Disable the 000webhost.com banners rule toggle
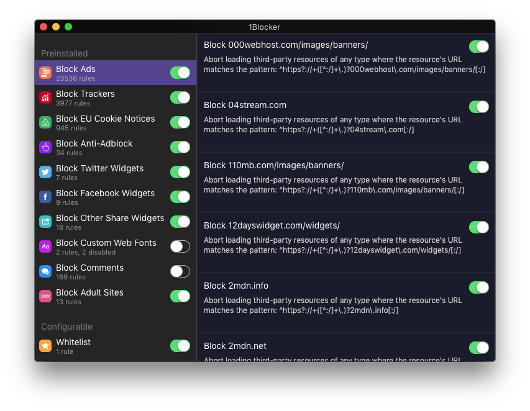Image resolution: width=530 pixels, height=411 pixels. tap(479, 47)
